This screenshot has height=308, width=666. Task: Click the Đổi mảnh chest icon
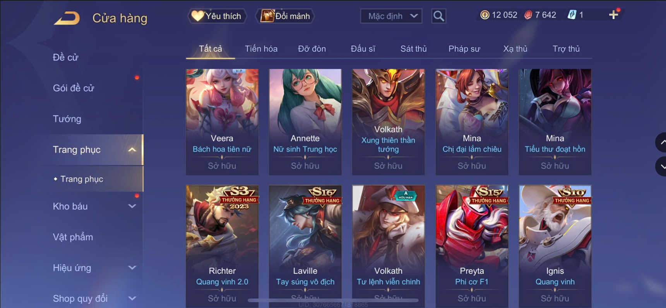[x=267, y=16]
